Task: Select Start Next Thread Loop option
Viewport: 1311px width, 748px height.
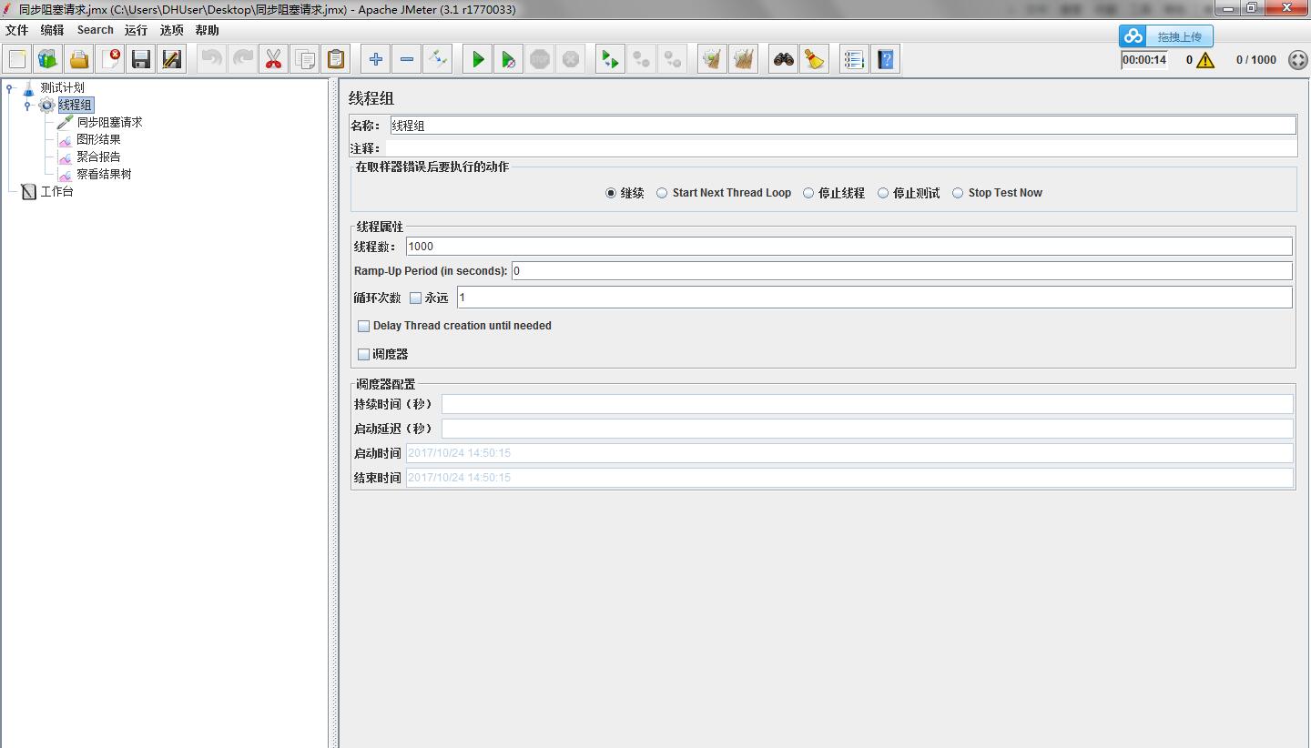Action: point(662,193)
